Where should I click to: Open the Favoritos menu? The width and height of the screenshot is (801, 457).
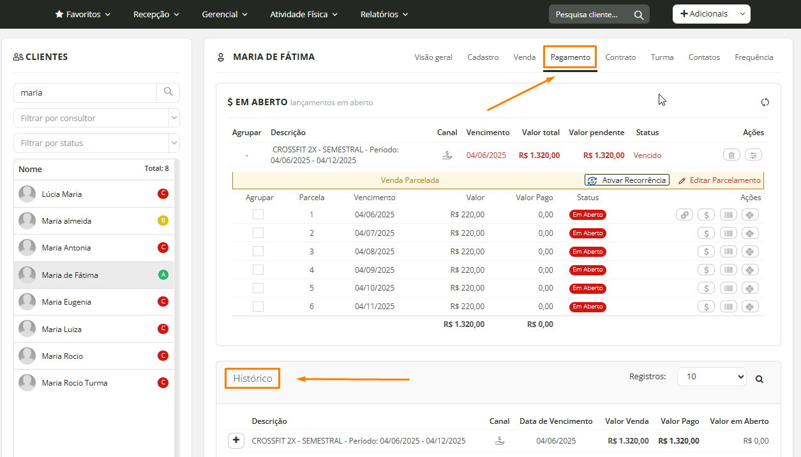tap(83, 14)
